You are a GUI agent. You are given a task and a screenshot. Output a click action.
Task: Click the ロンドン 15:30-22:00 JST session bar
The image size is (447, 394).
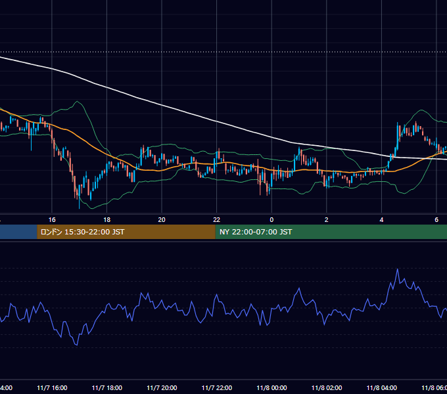click(x=126, y=232)
